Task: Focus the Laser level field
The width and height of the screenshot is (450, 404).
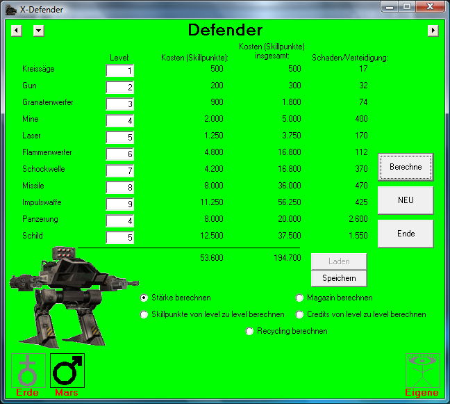Action: click(x=119, y=137)
